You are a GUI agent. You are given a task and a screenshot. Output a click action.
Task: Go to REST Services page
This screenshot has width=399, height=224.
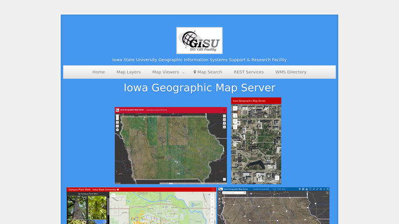tap(249, 72)
